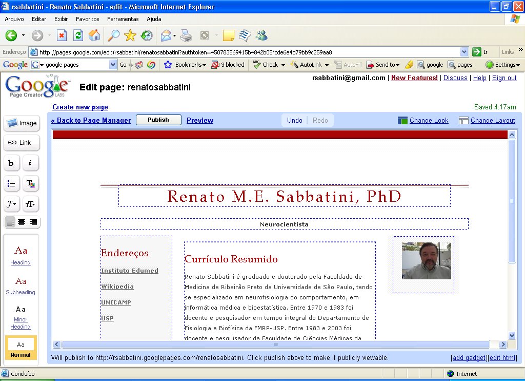
Task: Click the Stop loading icon
Action: coord(62,35)
